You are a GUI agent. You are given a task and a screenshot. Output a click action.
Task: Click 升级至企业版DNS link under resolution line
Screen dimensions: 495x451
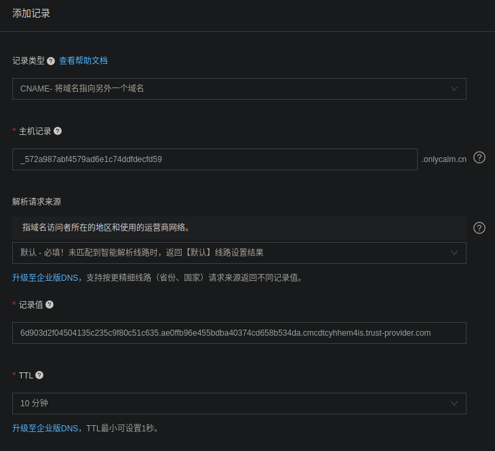[x=45, y=277]
